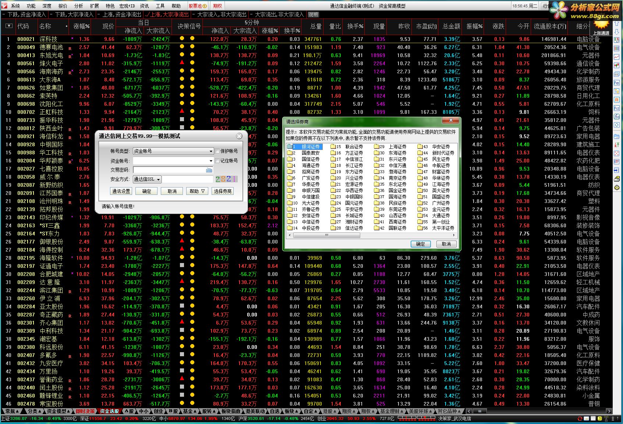Click the 2821 captcha image to refresh
The width and height of the screenshot is (623, 424).
tap(226, 179)
